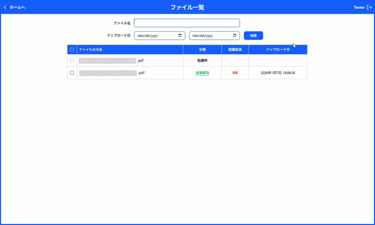The width and height of the screenshot is (375, 225).
Task: Click the back chevron icon in the header
Action: pos(5,7)
